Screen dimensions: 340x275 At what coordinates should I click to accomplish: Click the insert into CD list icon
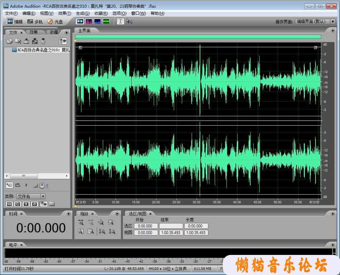tap(43, 41)
